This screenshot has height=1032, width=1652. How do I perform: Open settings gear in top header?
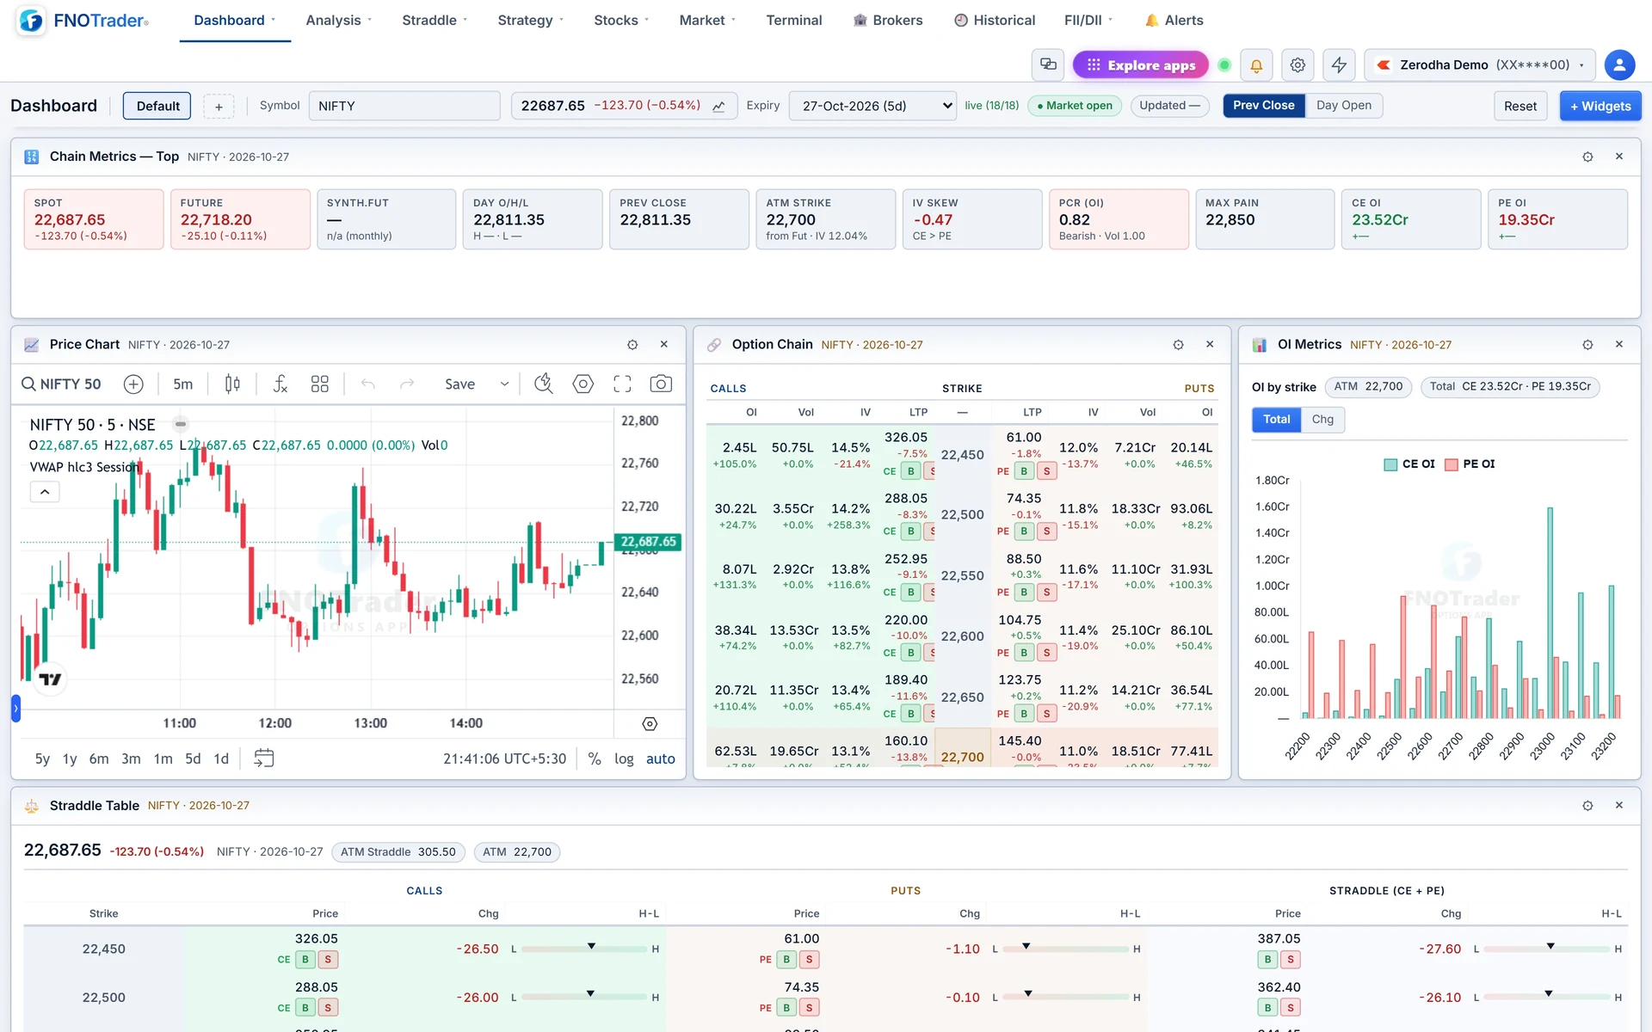coord(1298,65)
